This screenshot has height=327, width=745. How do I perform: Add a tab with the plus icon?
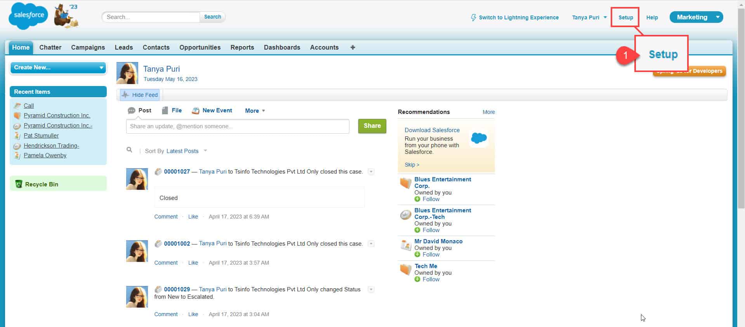coord(353,47)
